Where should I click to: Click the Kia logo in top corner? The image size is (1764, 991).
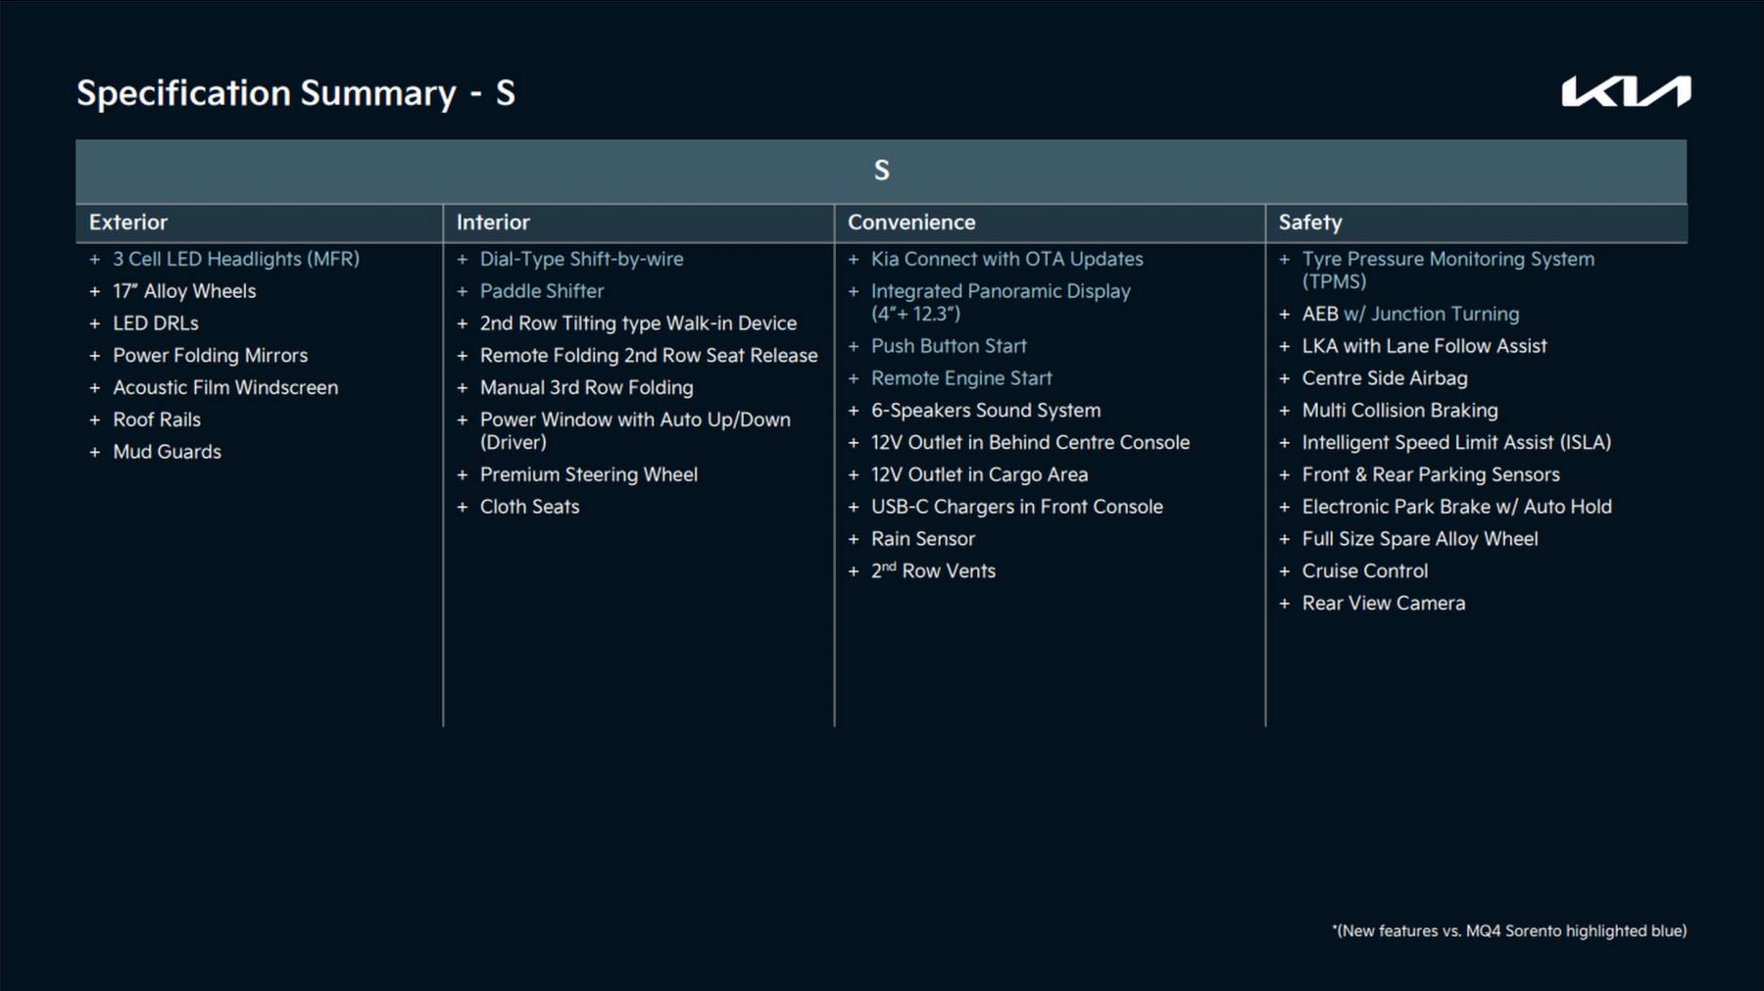click(x=1625, y=92)
